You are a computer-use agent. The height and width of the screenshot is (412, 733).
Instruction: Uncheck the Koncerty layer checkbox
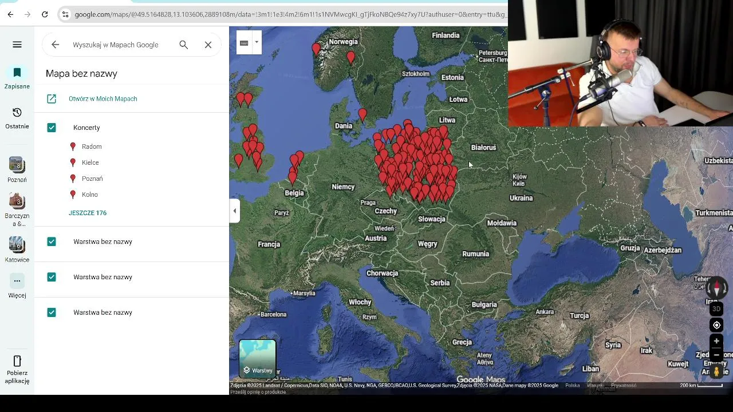point(52,128)
